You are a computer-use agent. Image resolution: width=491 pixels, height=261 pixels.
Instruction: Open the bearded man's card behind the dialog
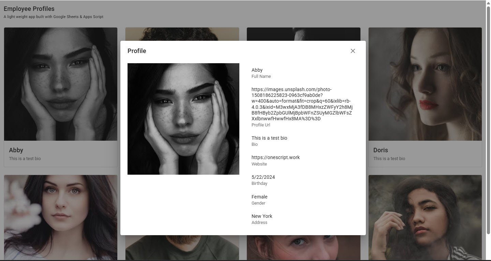[x=182, y=247]
